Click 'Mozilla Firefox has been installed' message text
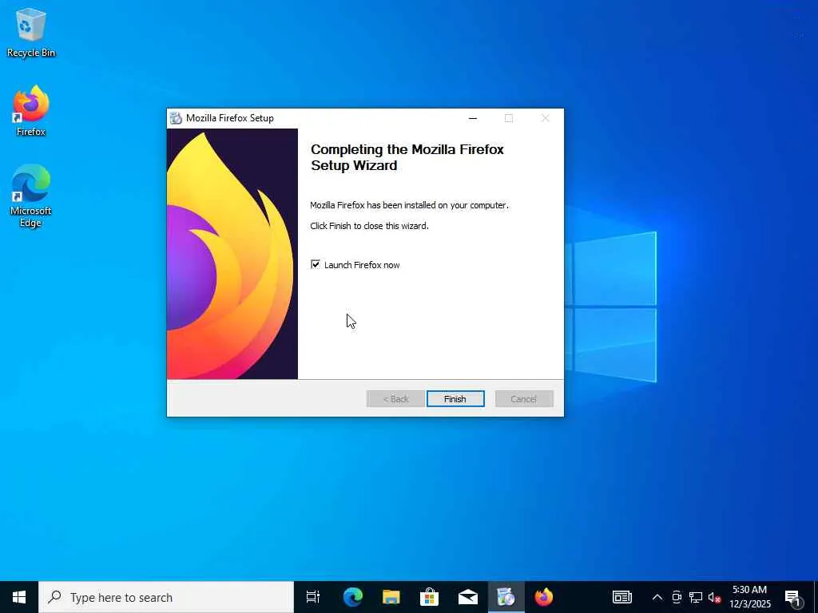Image resolution: width=818 pixels, height=613 pixels. click(x=409, y=205)
